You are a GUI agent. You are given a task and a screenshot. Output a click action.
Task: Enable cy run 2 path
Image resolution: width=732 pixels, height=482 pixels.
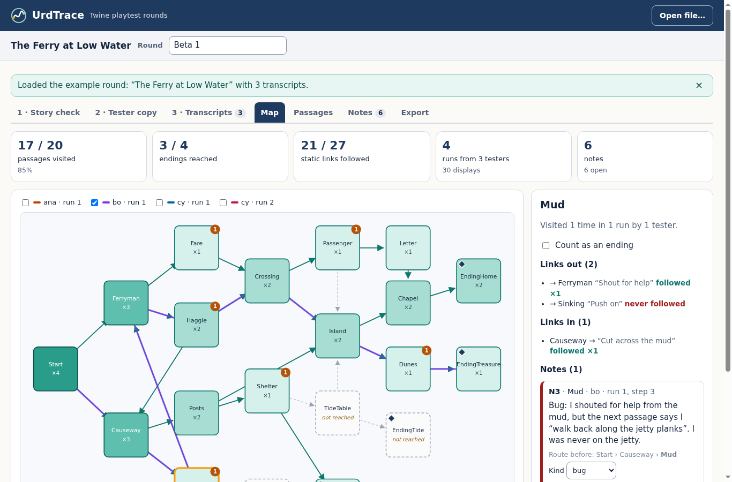tap(223, 202)
